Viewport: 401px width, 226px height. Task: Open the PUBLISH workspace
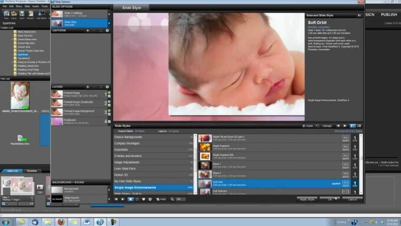point(389,15)
